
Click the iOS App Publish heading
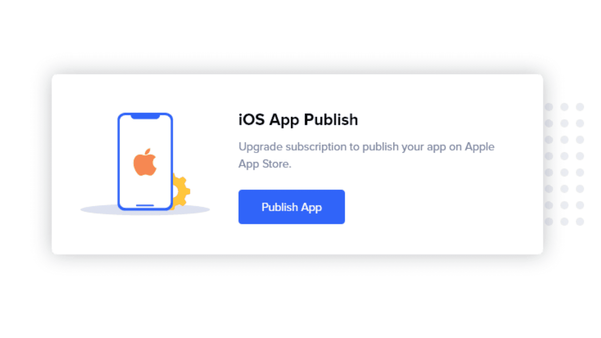pyautogui.click(x=298, y=120)
